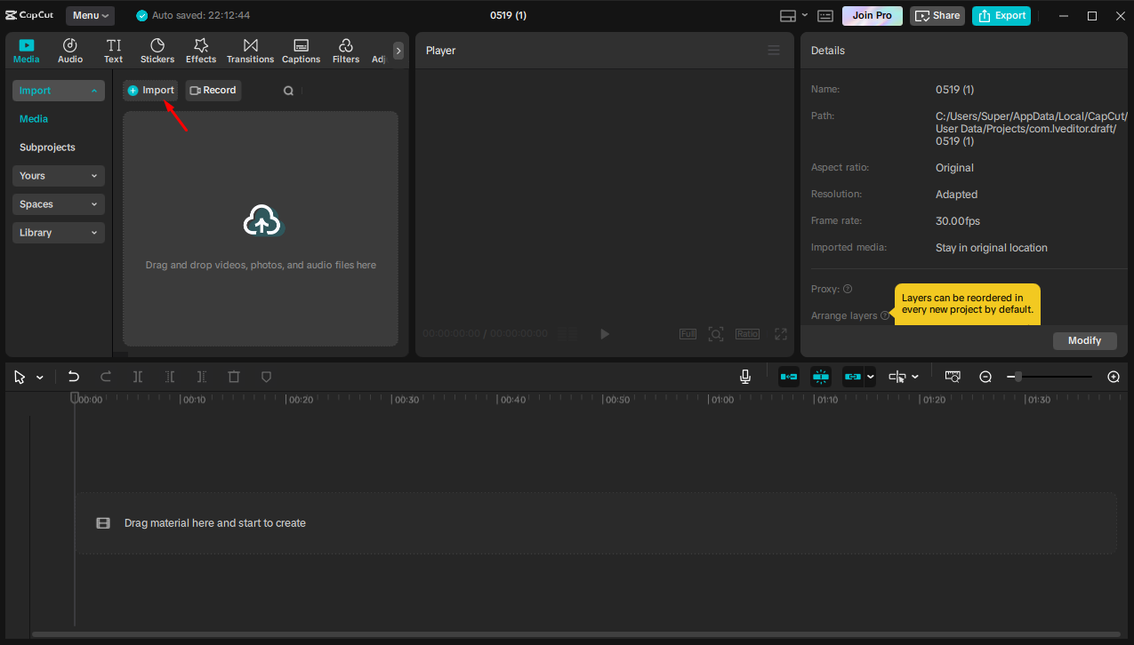Click the Redo icon
Viewport: 1134px width, 645px height.
(105, 377)
